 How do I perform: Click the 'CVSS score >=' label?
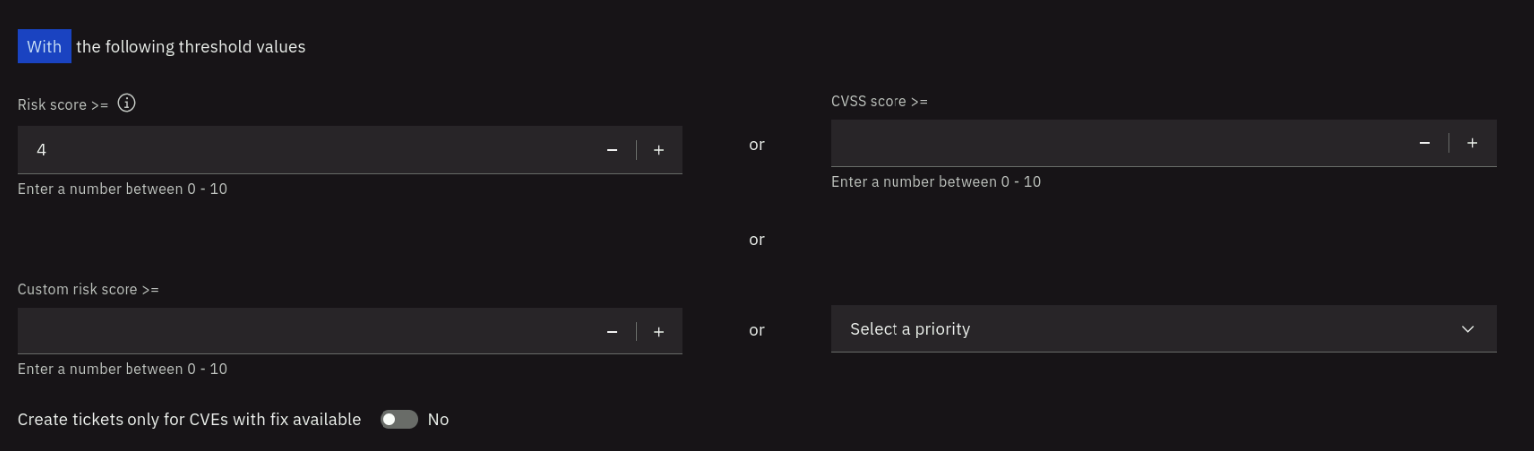pyautogui.click(x=880, y=101)
